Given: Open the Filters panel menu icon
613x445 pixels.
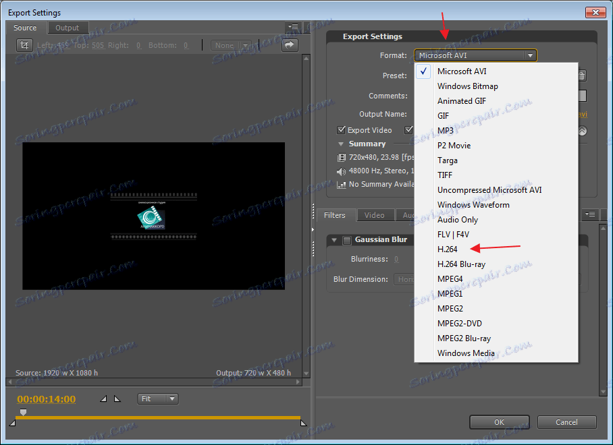Looking at the screenshot, I should tap(590, 214).
